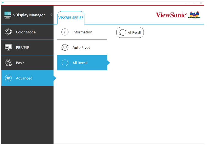The width and height of the screenshot is (207, 145).
Task: Click the vDisplay Manager monitor logo
Action: point(8,15)
